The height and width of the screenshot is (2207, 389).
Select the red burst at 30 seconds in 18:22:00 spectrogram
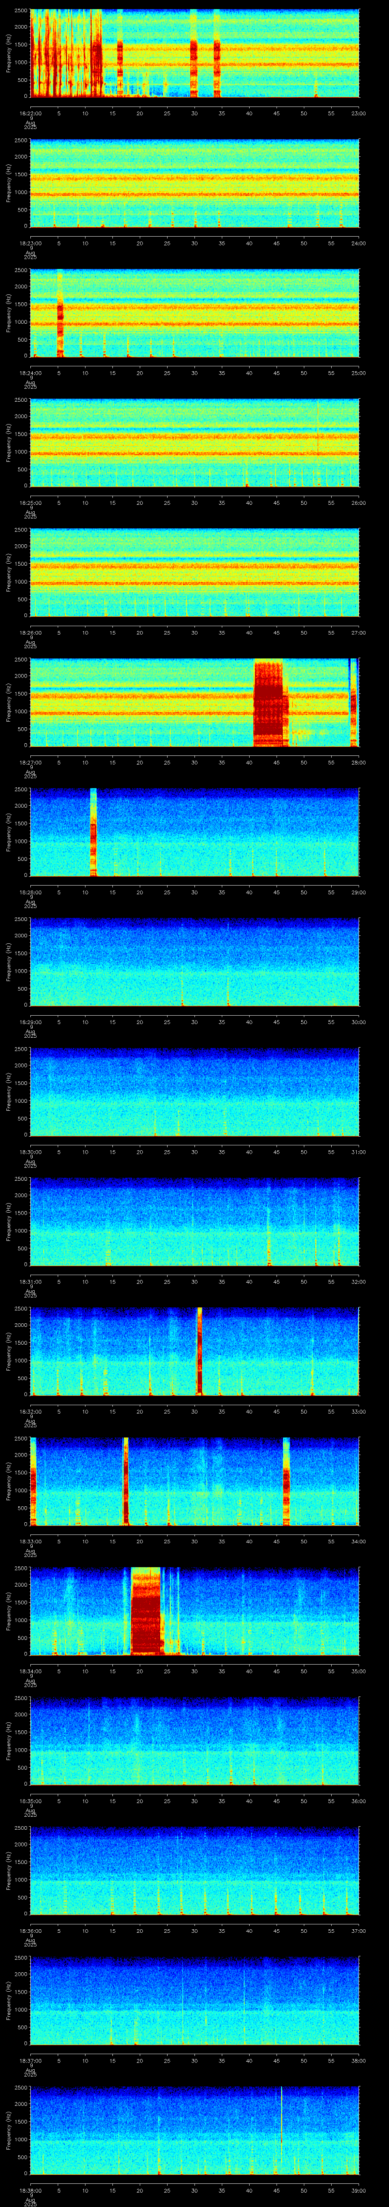[x=194, y=54]
